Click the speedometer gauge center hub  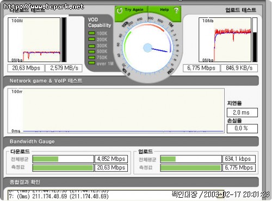coord(148,48)
